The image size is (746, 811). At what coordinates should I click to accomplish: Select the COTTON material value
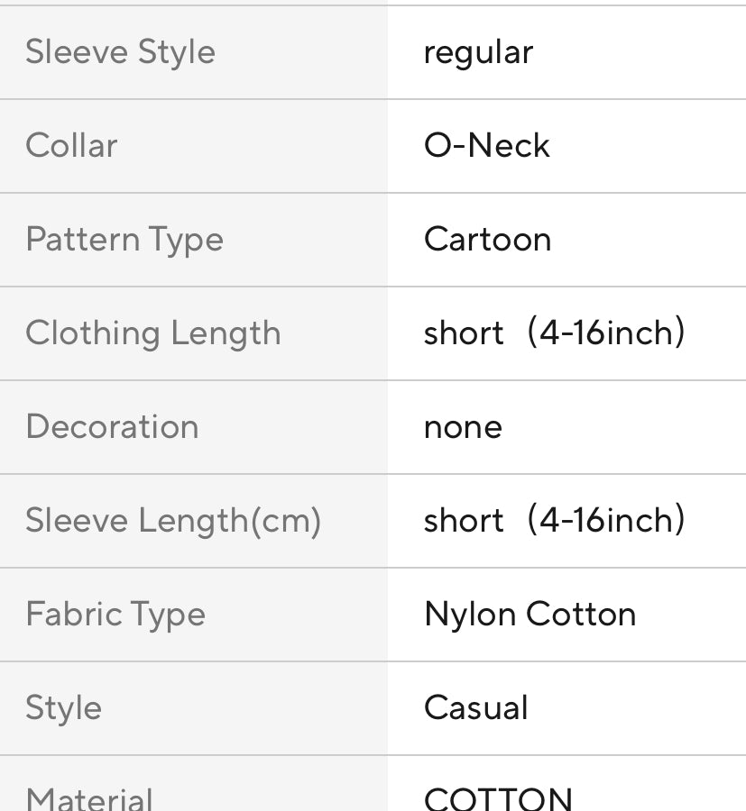[x=498, y=798]
